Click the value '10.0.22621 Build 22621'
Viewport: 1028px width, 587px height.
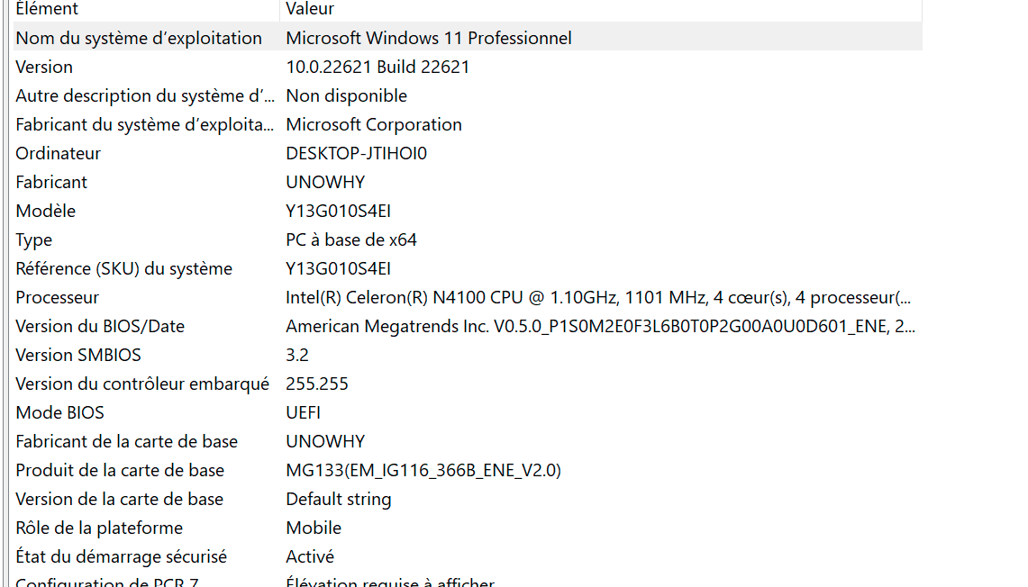(x=378, y=67)
